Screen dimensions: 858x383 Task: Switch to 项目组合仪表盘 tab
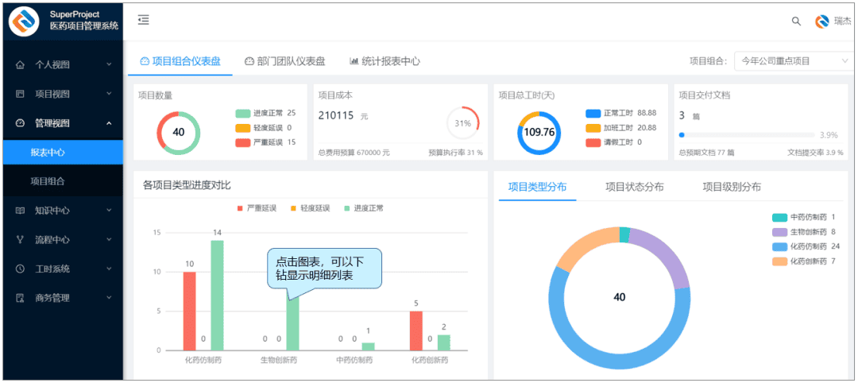[x=180, y=61]
